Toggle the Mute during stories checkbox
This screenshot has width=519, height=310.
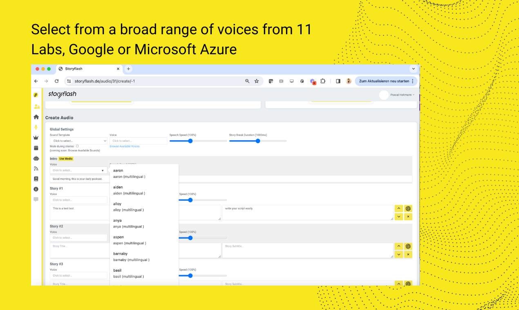pyautogui.click(x=77, y=146)
